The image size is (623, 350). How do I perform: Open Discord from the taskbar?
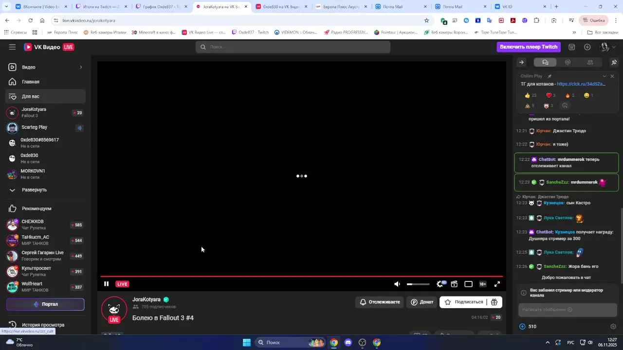pyautogui.click(x=348, y=342)
